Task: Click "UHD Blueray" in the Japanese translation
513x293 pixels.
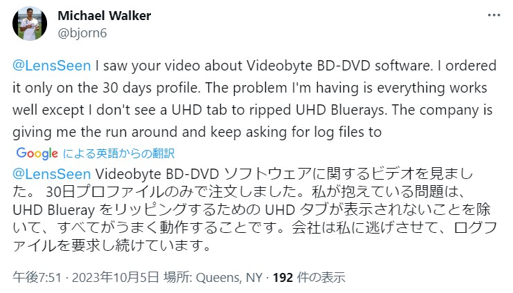Action: click(54, 210)
